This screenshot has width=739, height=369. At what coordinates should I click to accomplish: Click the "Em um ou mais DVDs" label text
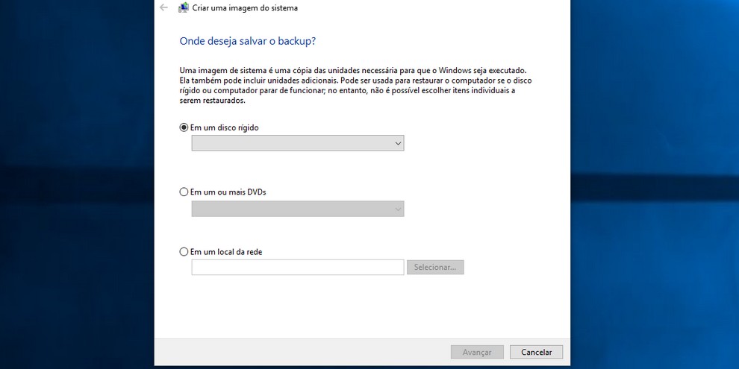coord(228,192)
